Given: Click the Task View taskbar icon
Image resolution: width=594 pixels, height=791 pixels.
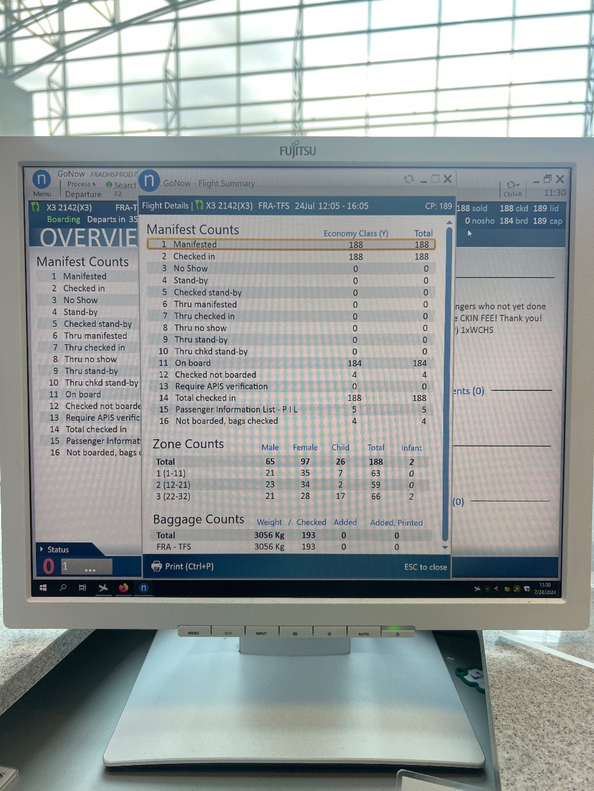Looking at the screenshot, I should [82, 588].
